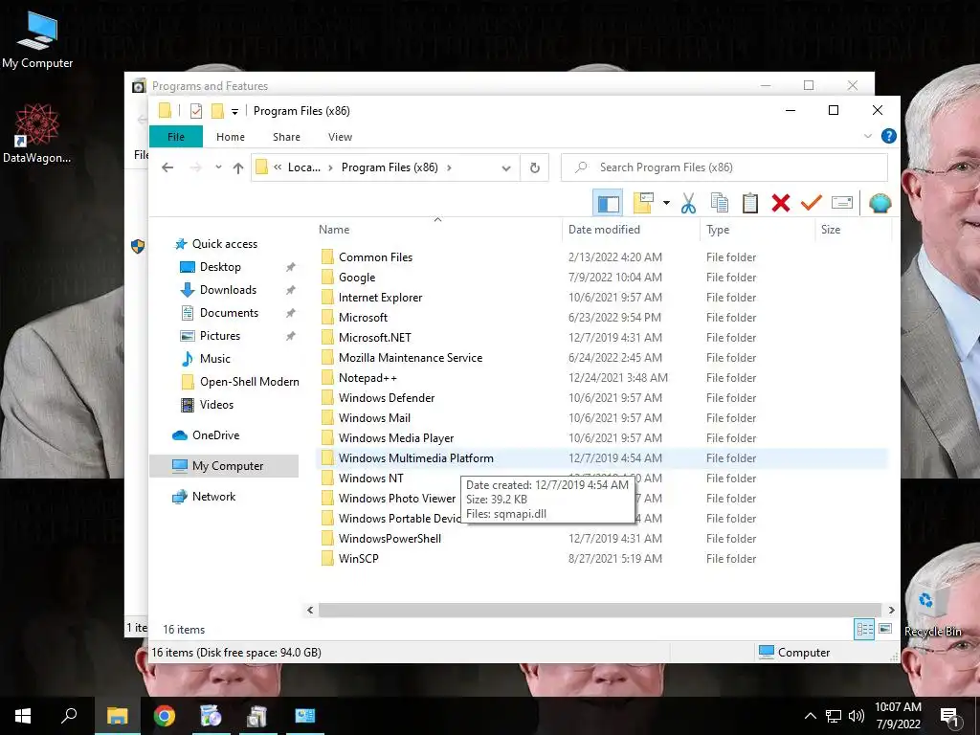Open the Share ribbon tab
This screenshot has width=980, height=735.
[286, 137]
